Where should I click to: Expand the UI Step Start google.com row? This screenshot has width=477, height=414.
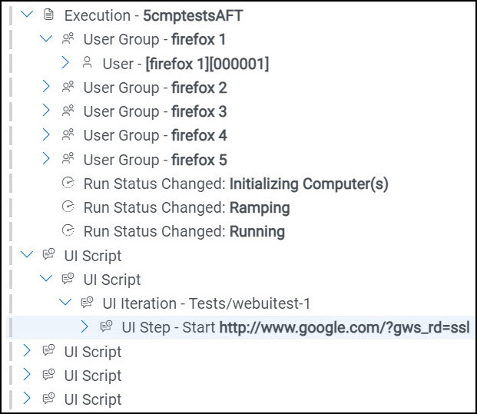pos(85,327)
